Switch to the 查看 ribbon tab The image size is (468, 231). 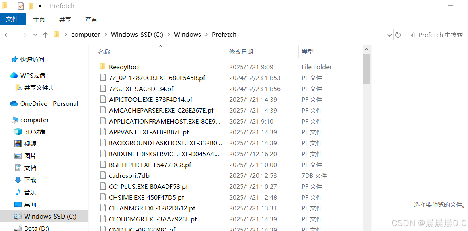(91, 19)
